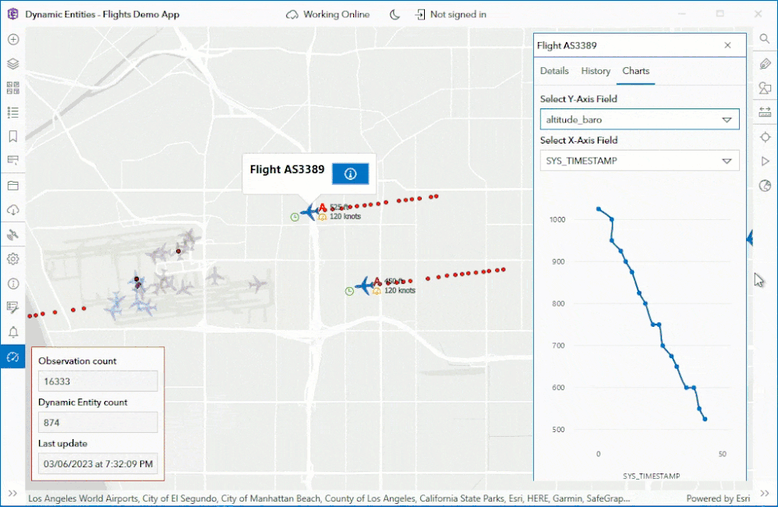Viewport: 778px width, 507px height.
Task: Click the 450 ft flight airplane symbol
Action: (365, 285)
